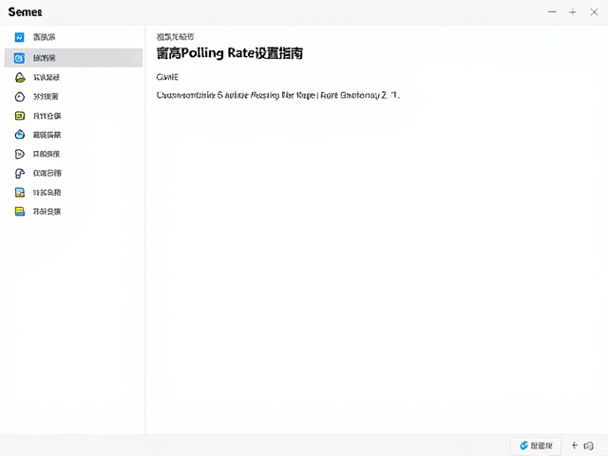Viewport: 608px width, 456px height.
Task: Open the sidebar item with play-arrow outline icon
Action: click(x=73, y=154)
